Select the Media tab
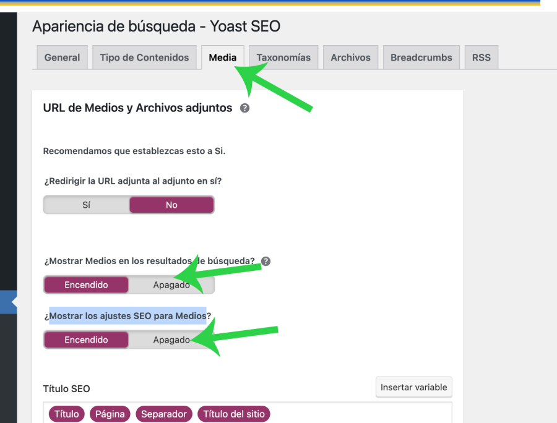557x423 pixels. click(222, 58)
